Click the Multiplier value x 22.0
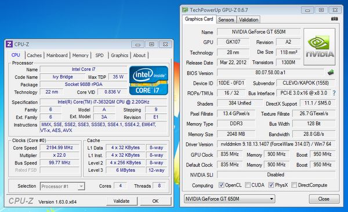This screenshot has height=212, width=348. (x=60, y=155)
